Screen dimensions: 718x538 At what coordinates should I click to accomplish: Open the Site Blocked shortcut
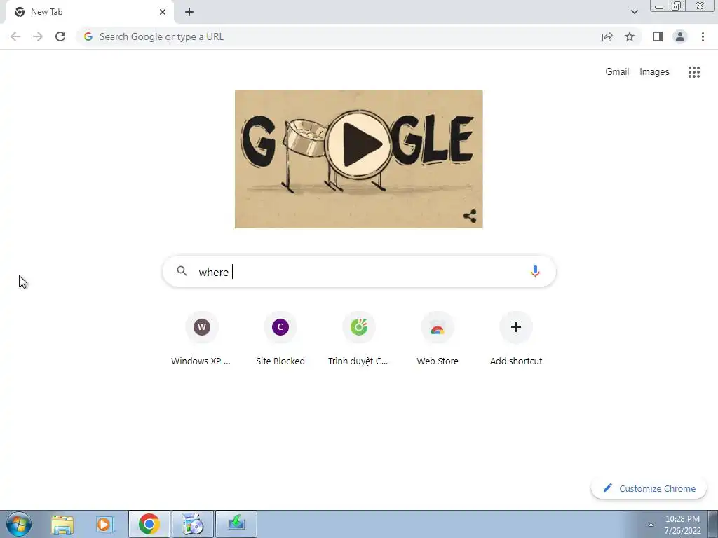[x=280, y=338]
